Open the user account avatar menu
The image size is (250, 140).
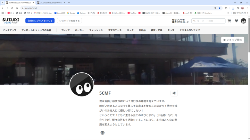coord(243,21)
